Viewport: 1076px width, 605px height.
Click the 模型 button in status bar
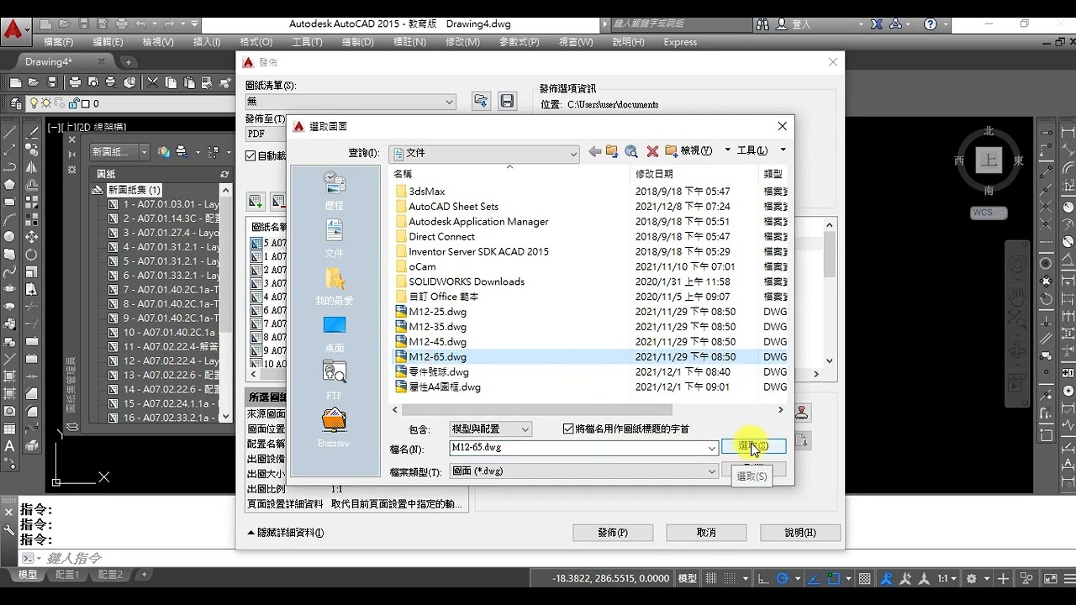pyautogui.click(x=688, y=578)
